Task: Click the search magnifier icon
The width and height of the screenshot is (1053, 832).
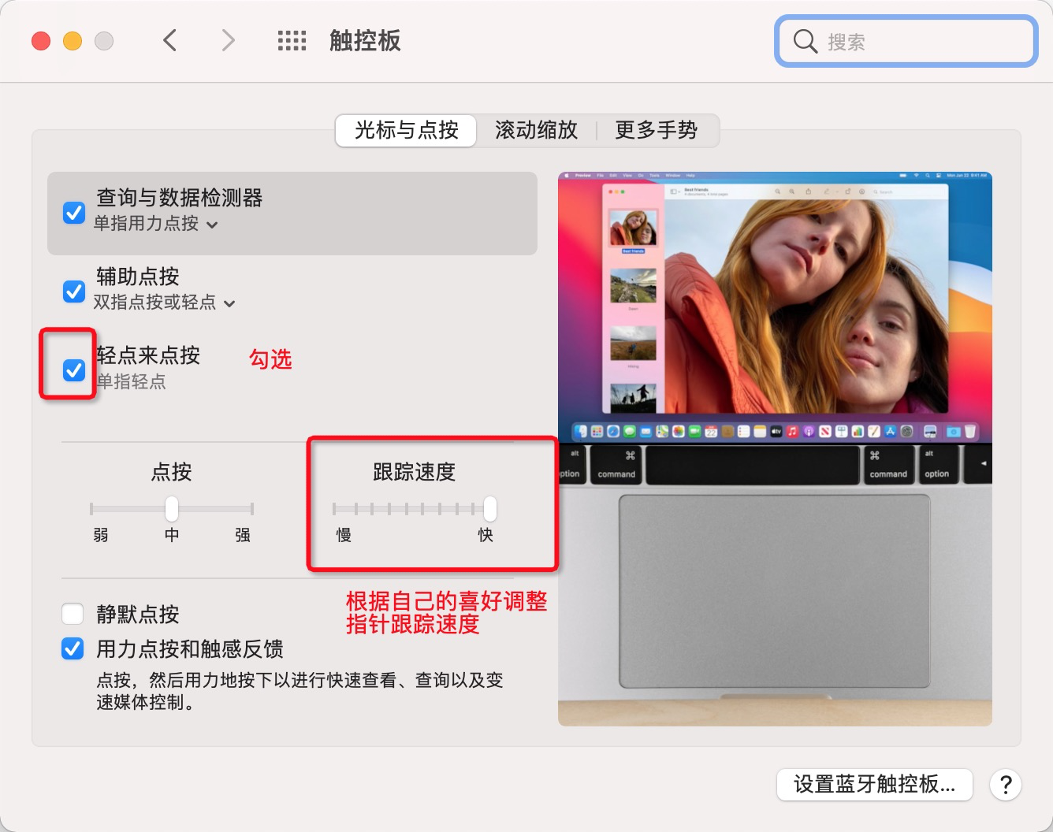Action: click(x=805, y=41)
